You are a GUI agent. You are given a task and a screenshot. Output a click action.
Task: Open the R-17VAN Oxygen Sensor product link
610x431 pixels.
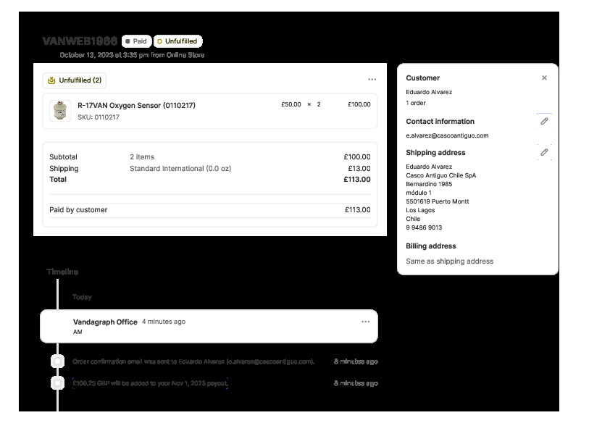(x=136, y=105)
